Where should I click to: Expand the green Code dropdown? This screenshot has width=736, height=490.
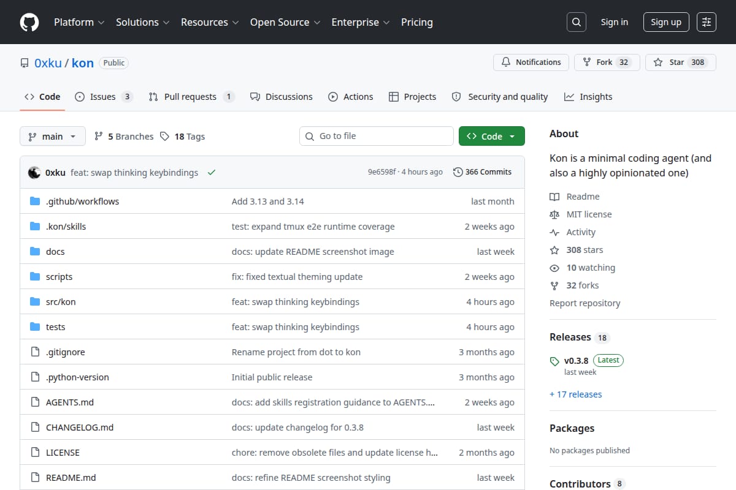tap(492, 137)
